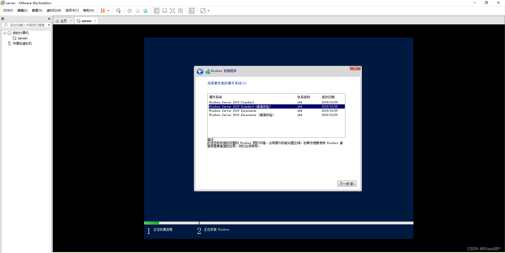
Task: Open the snapshot manager
Action: 145,11
